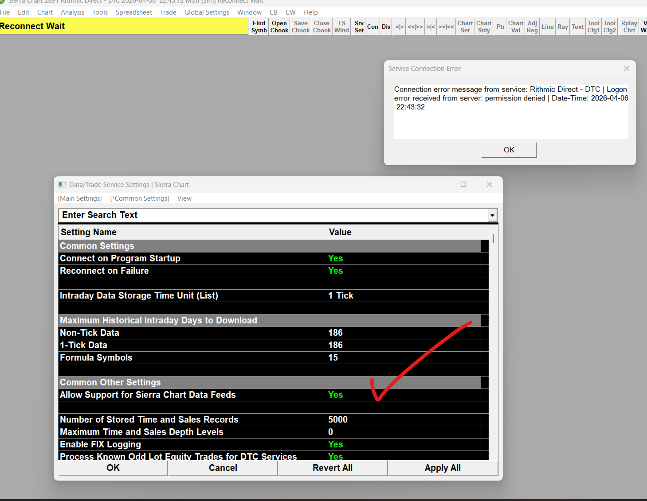
Task: Select the Line drawing tool
Action: (x=548, y=27)
